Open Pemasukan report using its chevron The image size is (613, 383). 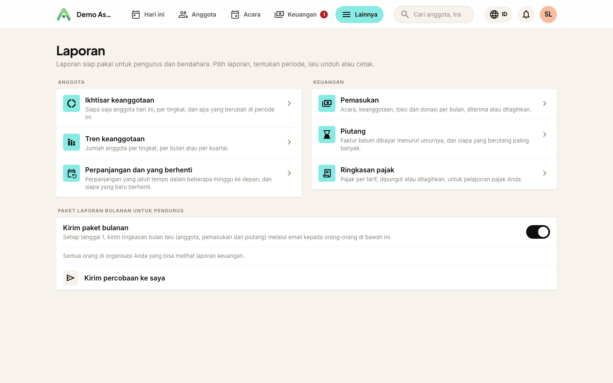coord(544,103)
